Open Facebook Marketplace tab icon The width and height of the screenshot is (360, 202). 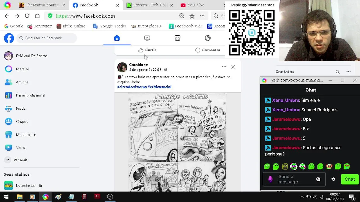177,38
